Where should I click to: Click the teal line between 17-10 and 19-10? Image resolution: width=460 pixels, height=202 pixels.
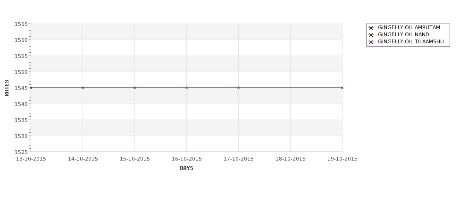291,88
